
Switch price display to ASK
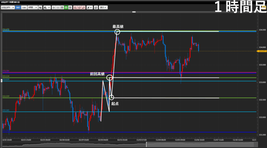24,8
